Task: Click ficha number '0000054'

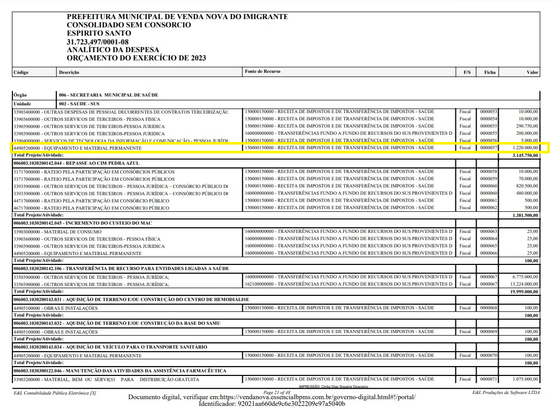Action: click(x=488, y=119)
